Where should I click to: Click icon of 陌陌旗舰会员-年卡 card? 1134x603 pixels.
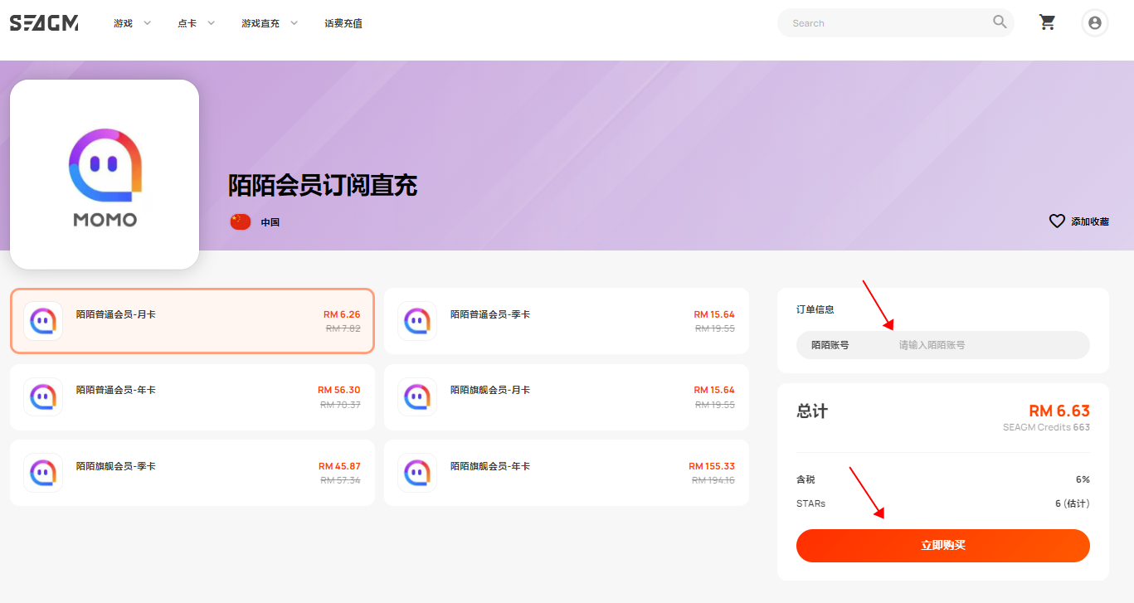pos(417,473)
